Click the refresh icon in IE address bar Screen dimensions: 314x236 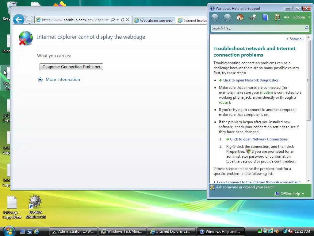pyautogui.click(x=123, y=20)
